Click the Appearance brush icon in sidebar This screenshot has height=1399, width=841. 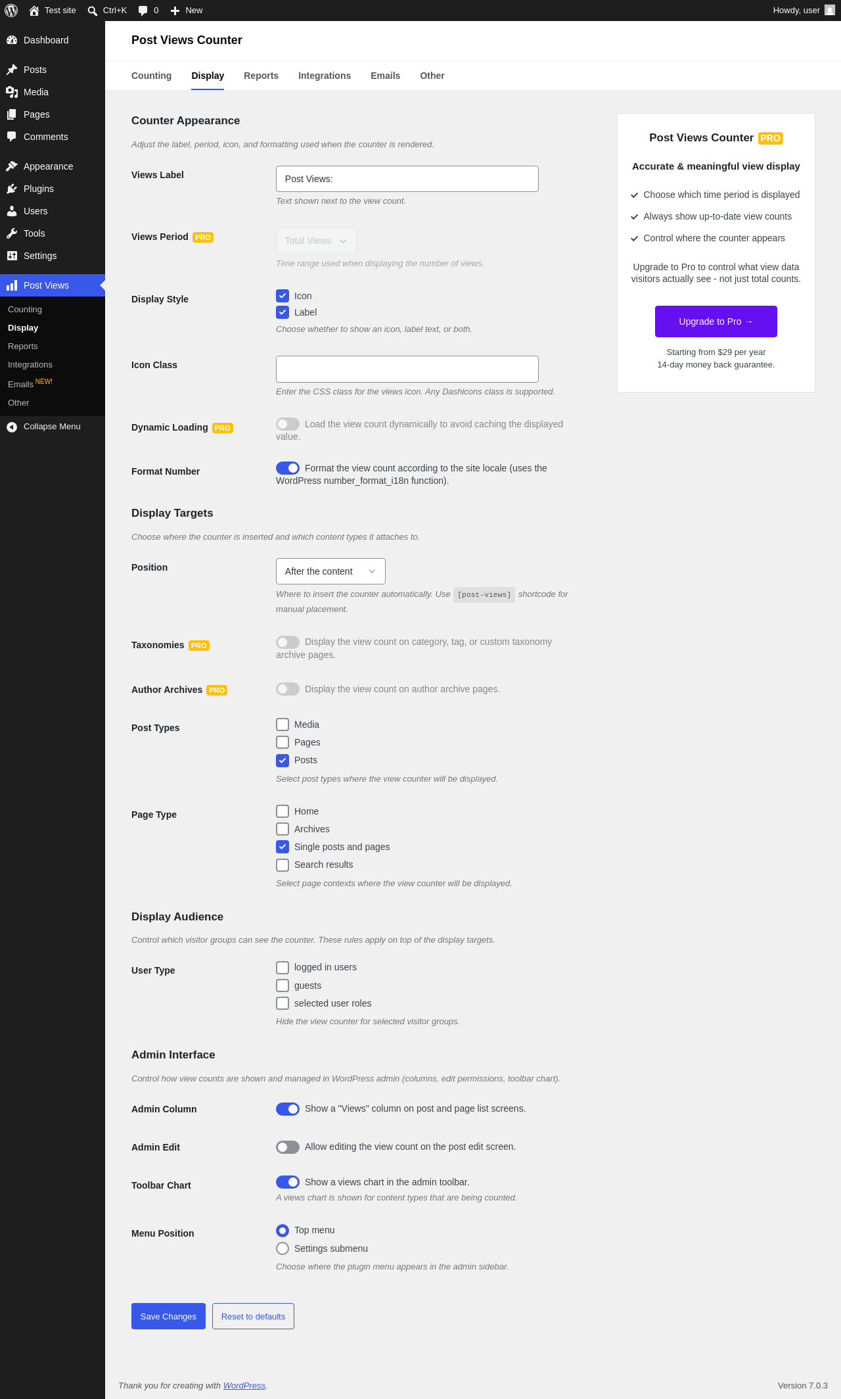click(x=12, y=166)
